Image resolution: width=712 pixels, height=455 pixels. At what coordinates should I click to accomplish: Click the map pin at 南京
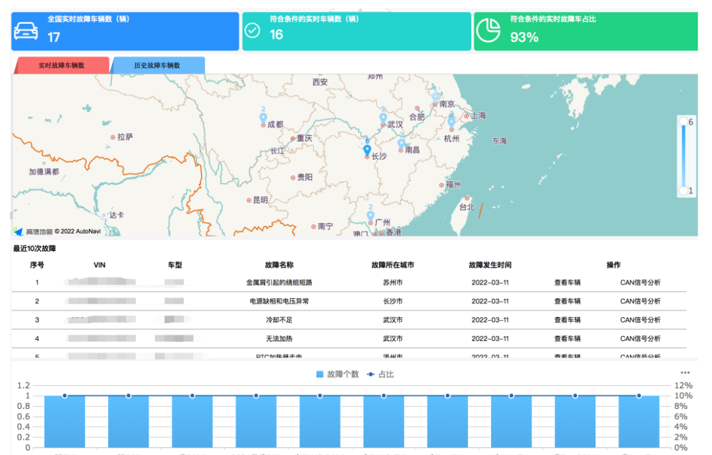coord(435,98)
